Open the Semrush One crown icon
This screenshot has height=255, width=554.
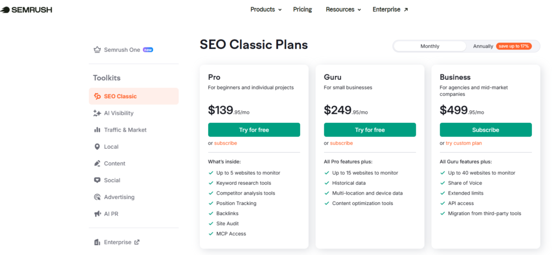point(97,50)
